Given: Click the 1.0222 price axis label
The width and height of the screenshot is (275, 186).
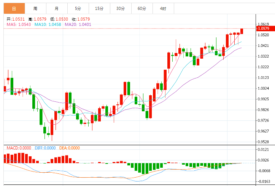Looking at the screenshot, I should [x=263, y=67].
